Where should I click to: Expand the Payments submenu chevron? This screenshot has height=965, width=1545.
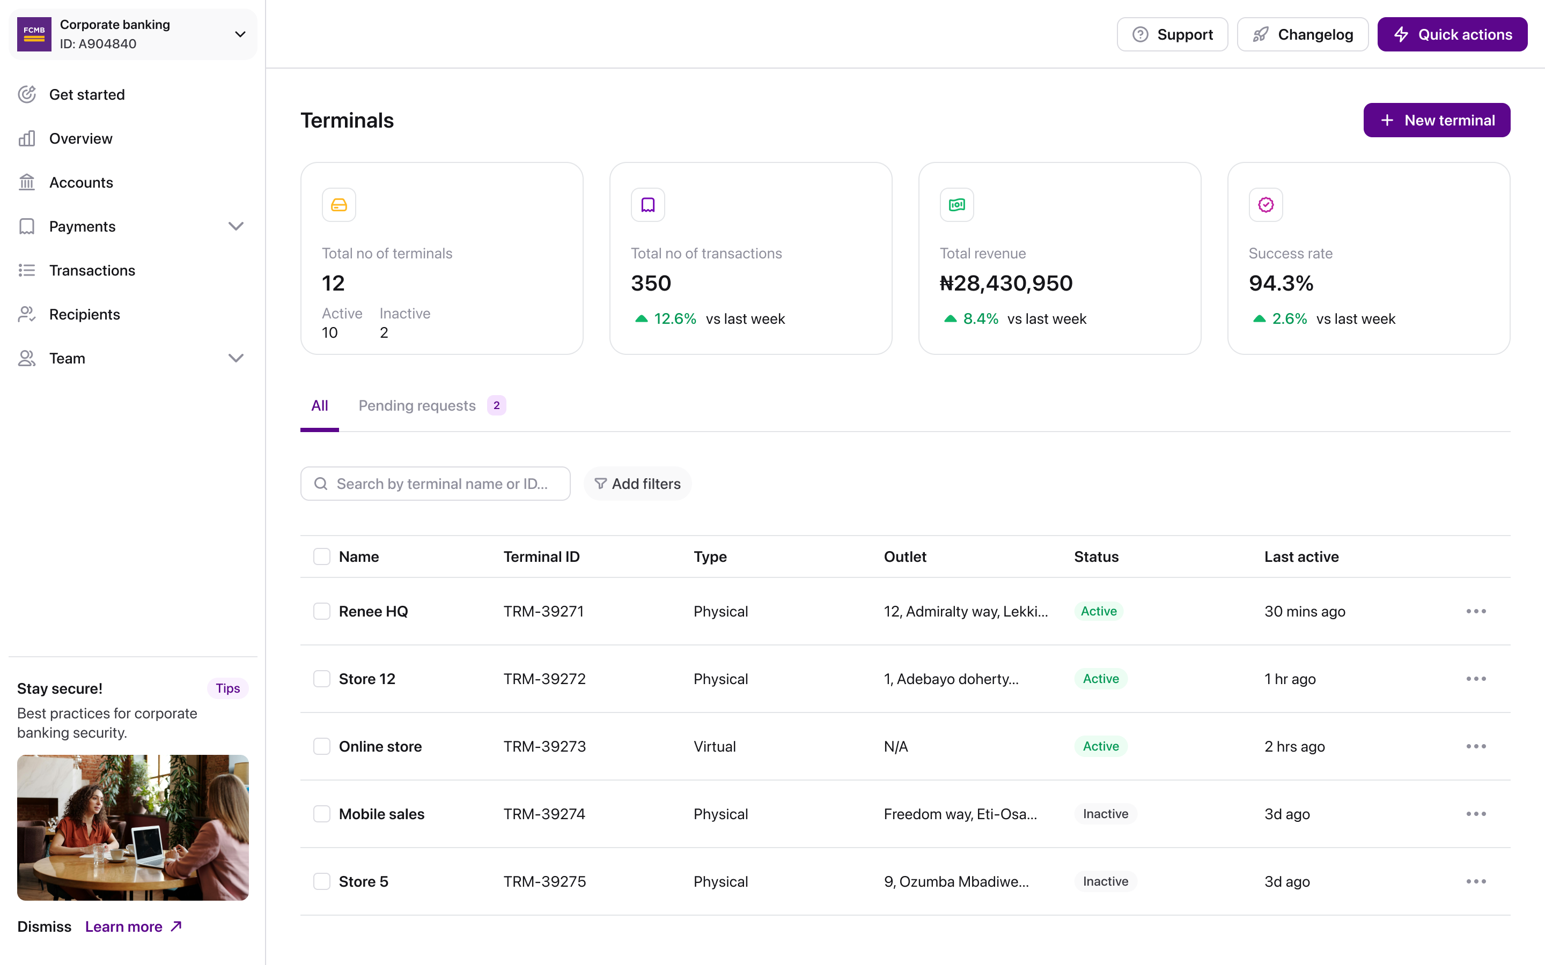(x=236, y=227)
